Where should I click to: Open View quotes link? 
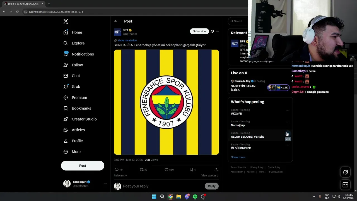pos(210,176)
